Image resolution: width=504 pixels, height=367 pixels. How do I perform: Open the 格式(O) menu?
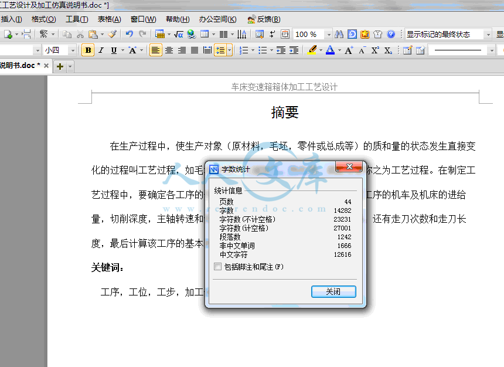coord(44,19)
